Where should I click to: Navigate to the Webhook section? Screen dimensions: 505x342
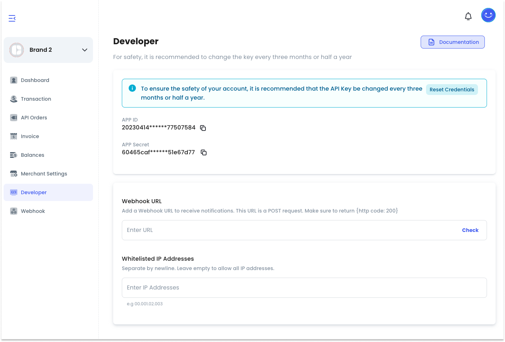tap(33, 211)
